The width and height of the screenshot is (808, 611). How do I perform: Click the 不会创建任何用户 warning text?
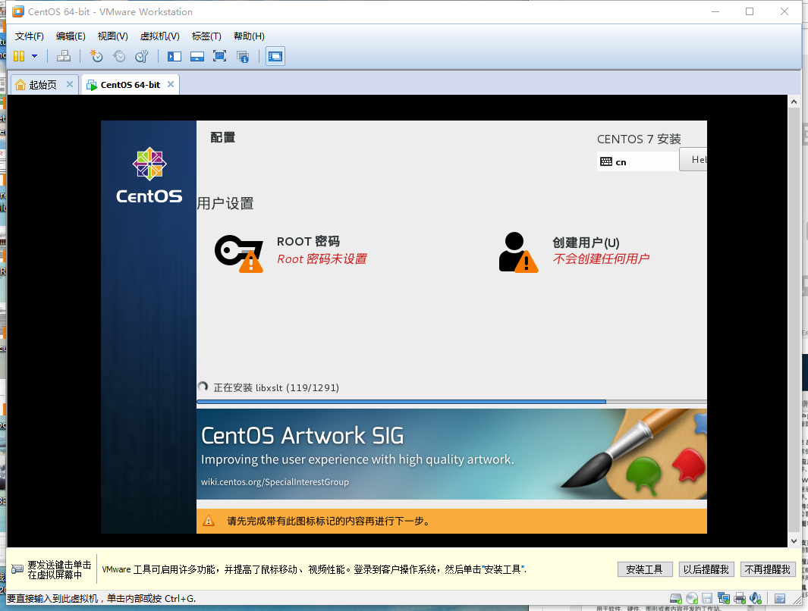[x=601, y=258]
